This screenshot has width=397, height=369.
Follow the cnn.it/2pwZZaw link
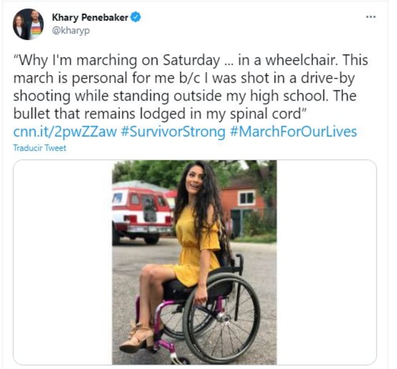click(x=65, y=132)
